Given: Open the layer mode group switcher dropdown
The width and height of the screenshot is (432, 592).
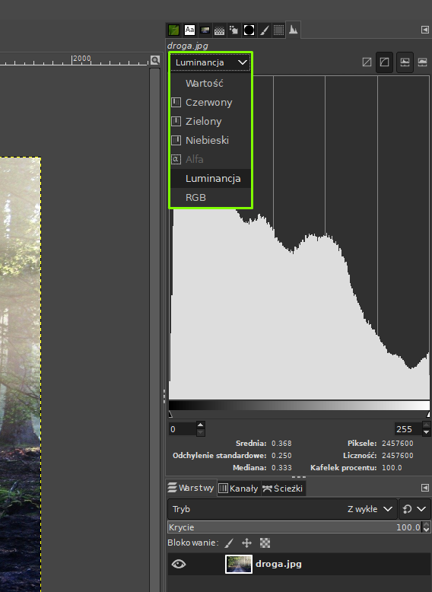Looking at the screenshot, I should tap(414, 509).
